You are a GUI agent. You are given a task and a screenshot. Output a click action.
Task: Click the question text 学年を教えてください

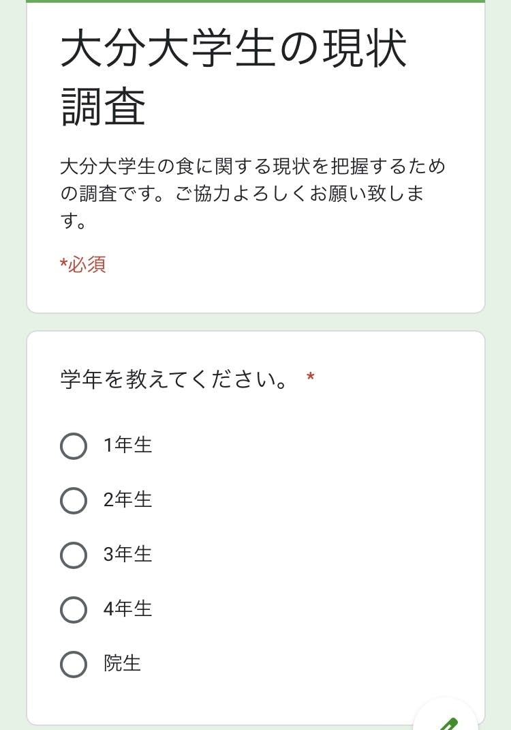click(174, 379)
